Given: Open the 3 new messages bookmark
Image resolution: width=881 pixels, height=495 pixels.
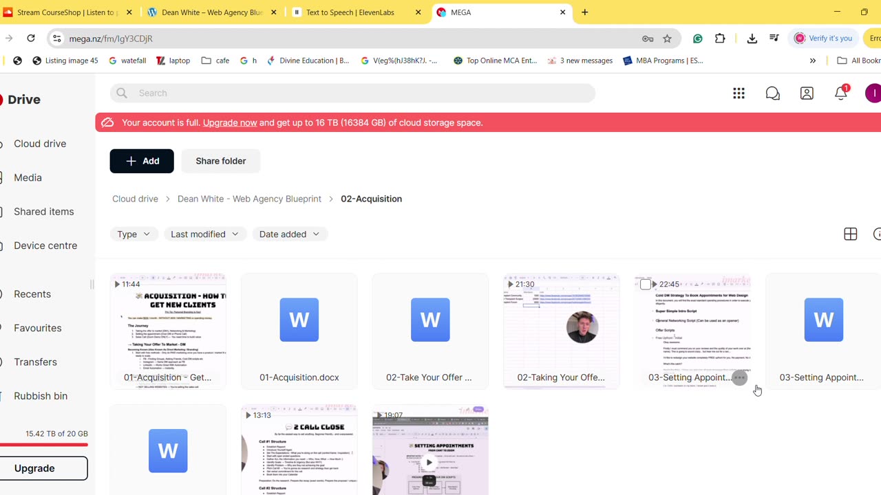Looking at the screenshot, I should click(x=580, y=60).
